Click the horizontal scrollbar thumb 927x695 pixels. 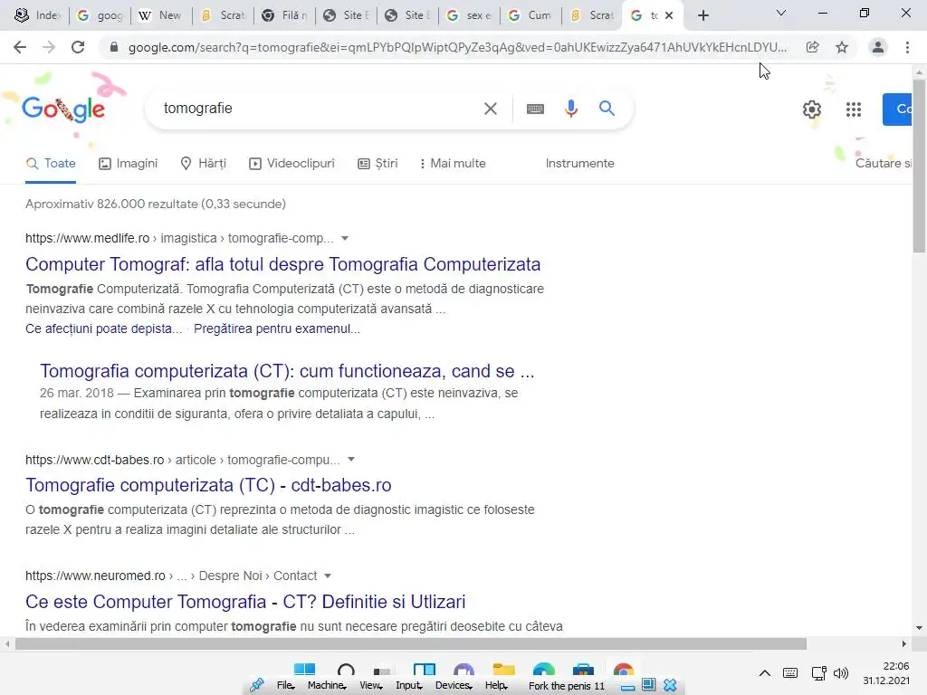[411, 643]
